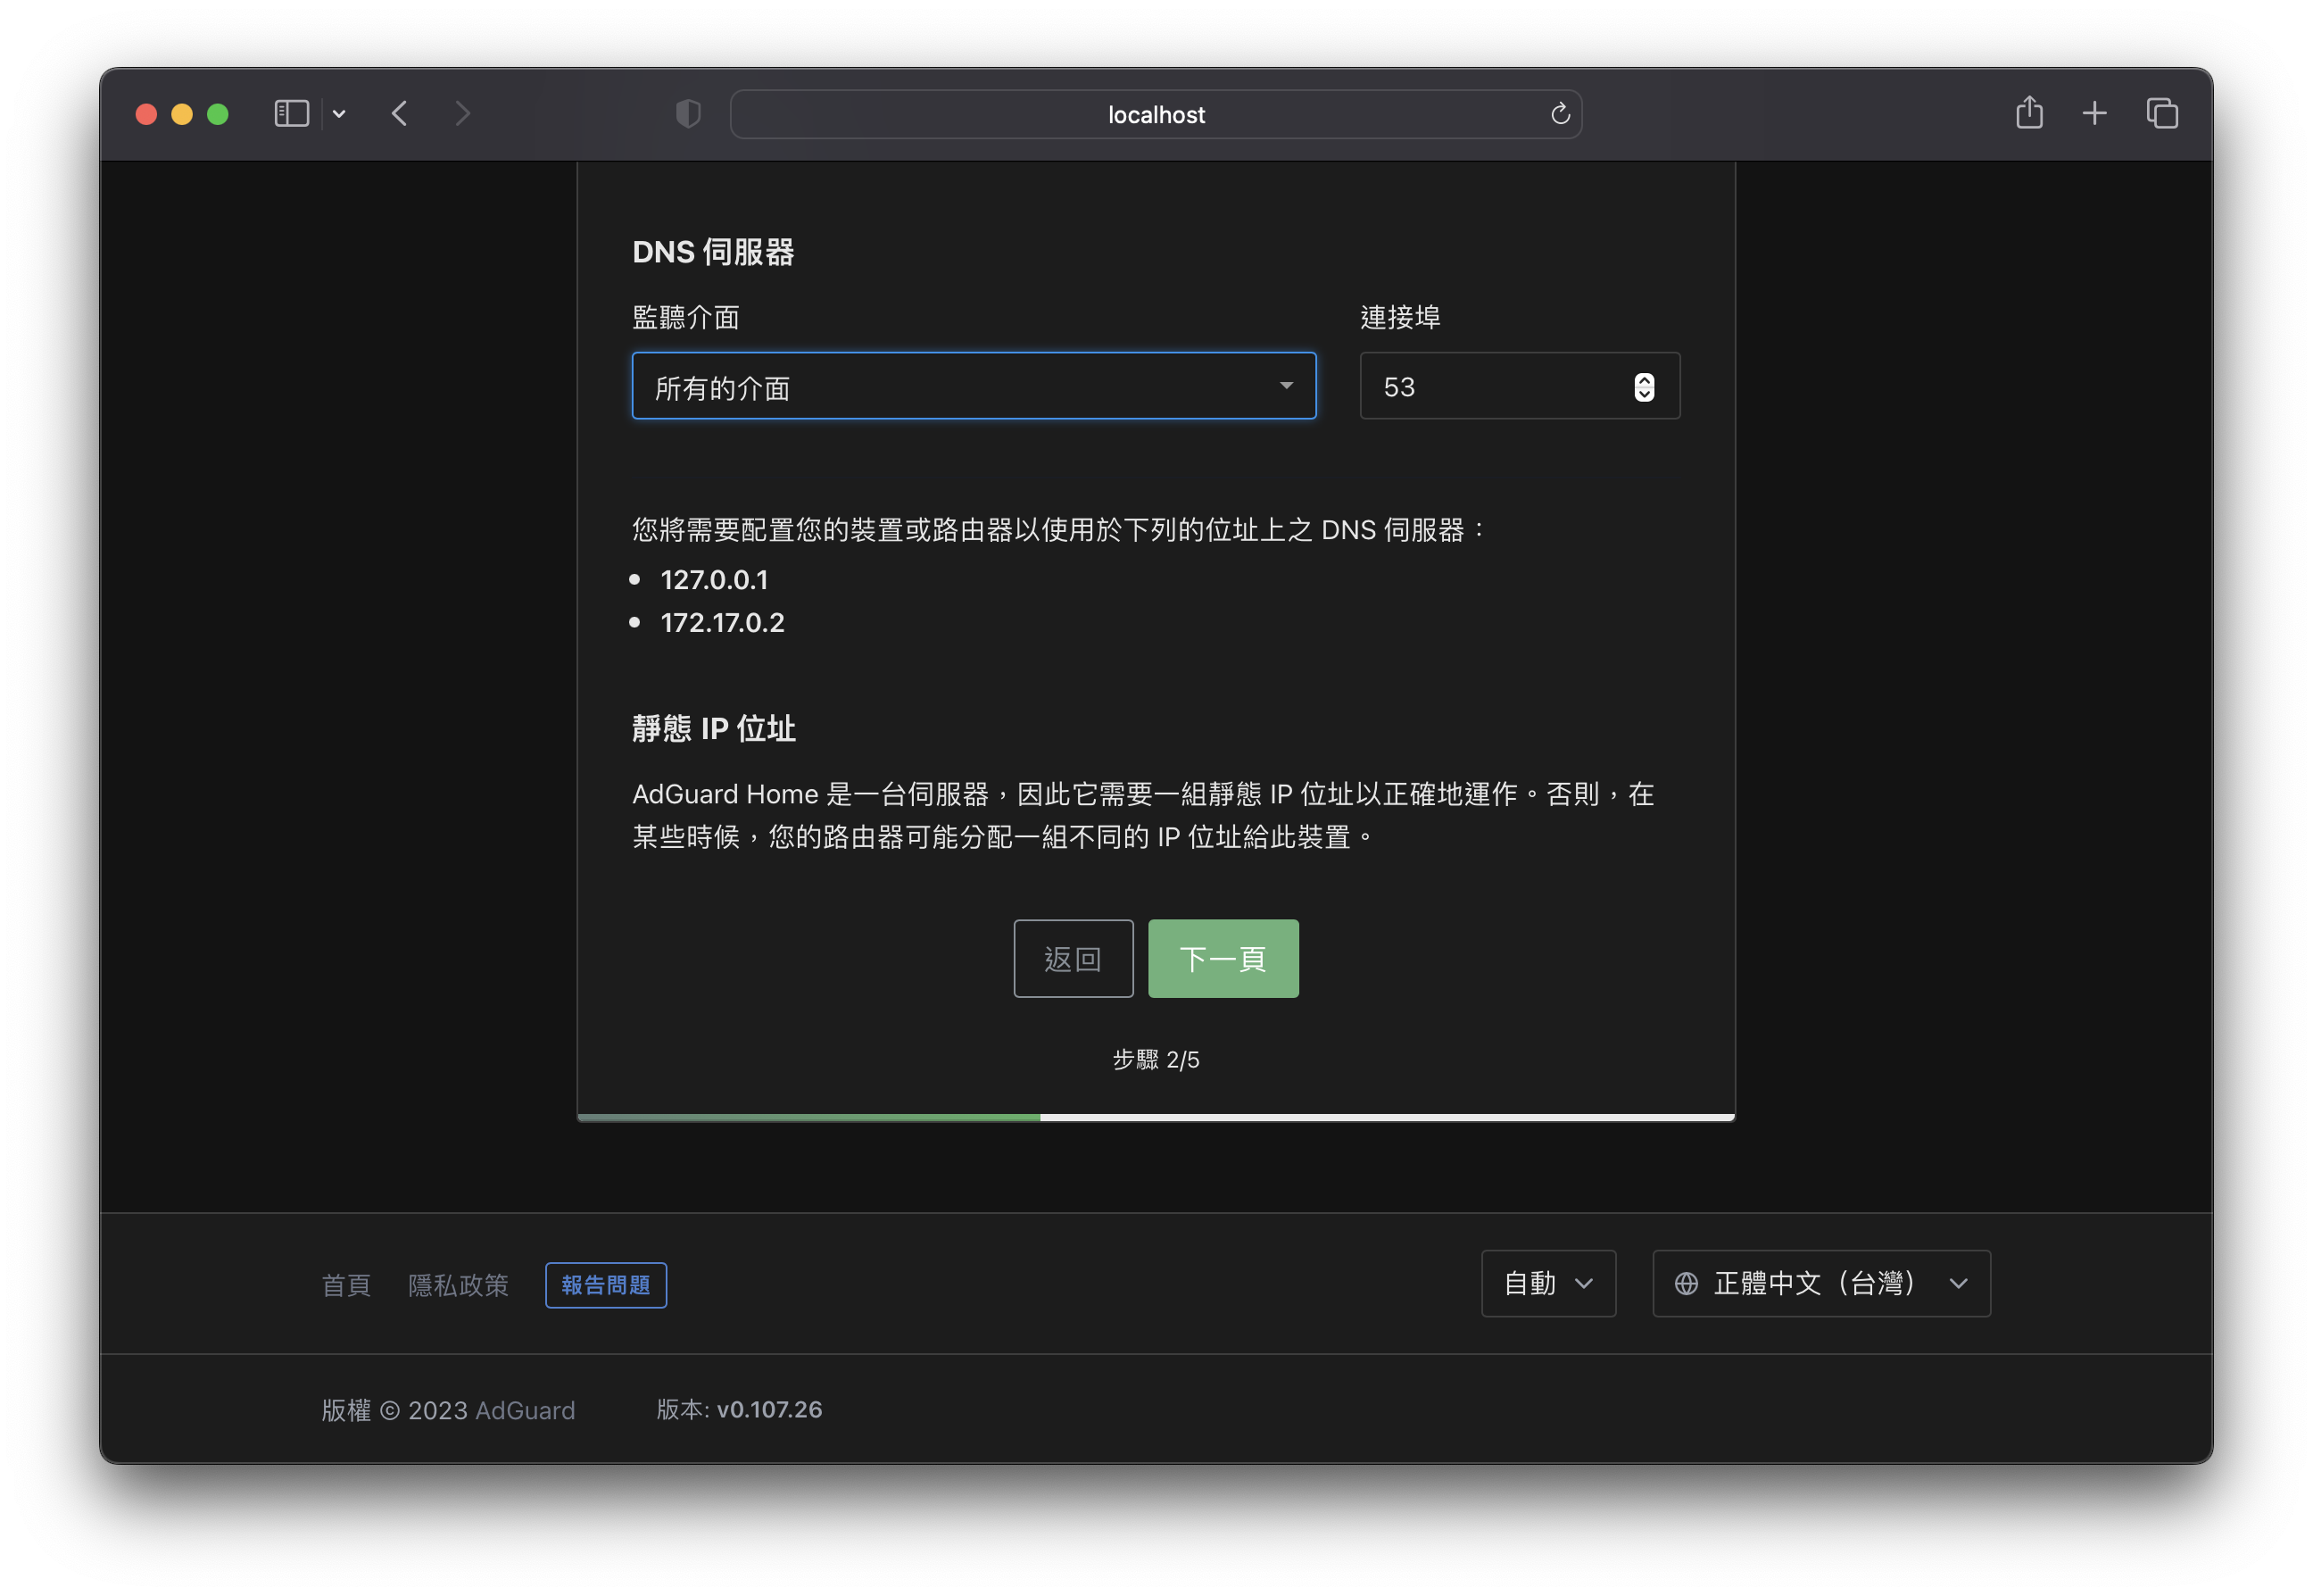The height and width of the screenshot is (1596, 2313).
Task: Click the 返回 back button
Action: 1073,958
